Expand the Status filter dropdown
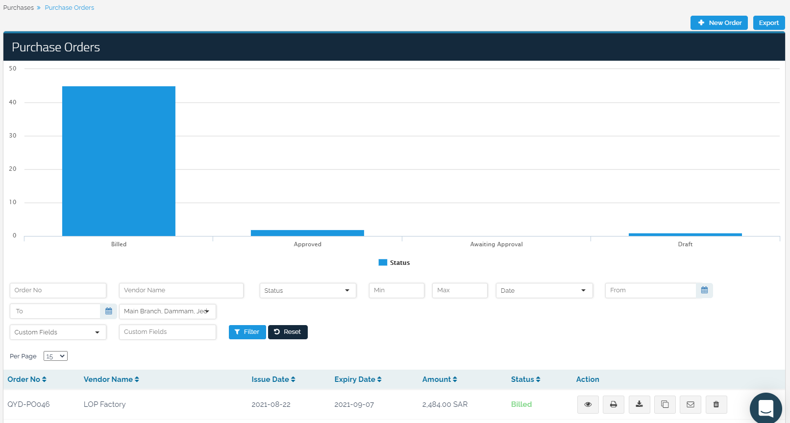This screenshot has width=790, height=423. coord(307,290)
